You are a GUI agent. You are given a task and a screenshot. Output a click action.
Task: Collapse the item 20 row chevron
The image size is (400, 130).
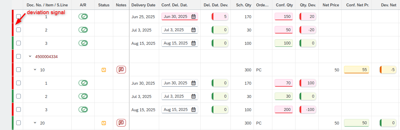(x=35, y=123)
